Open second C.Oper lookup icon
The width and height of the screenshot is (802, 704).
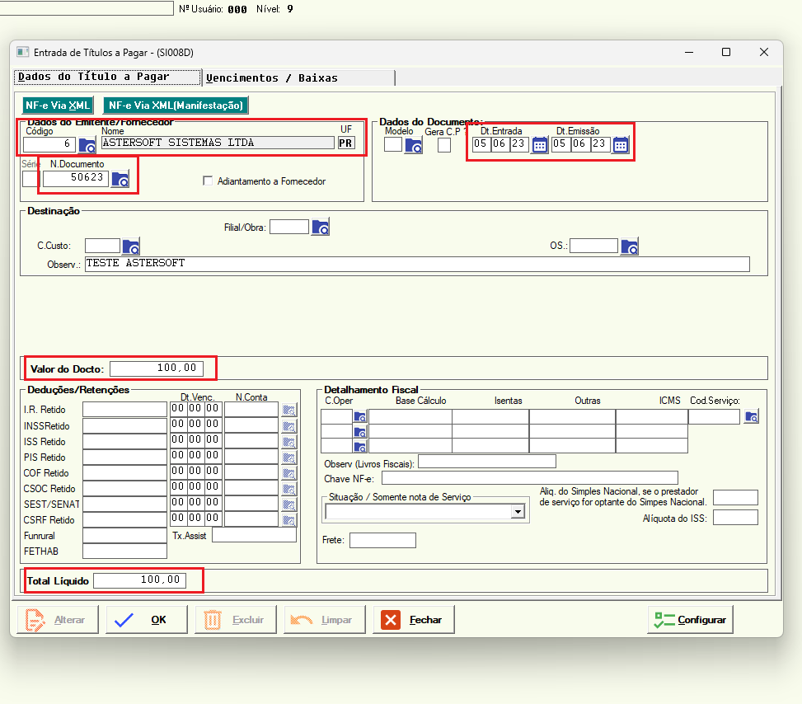point(360,432)
